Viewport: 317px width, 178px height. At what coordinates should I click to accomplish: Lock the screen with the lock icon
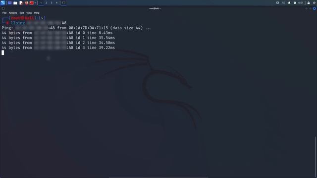309,3
